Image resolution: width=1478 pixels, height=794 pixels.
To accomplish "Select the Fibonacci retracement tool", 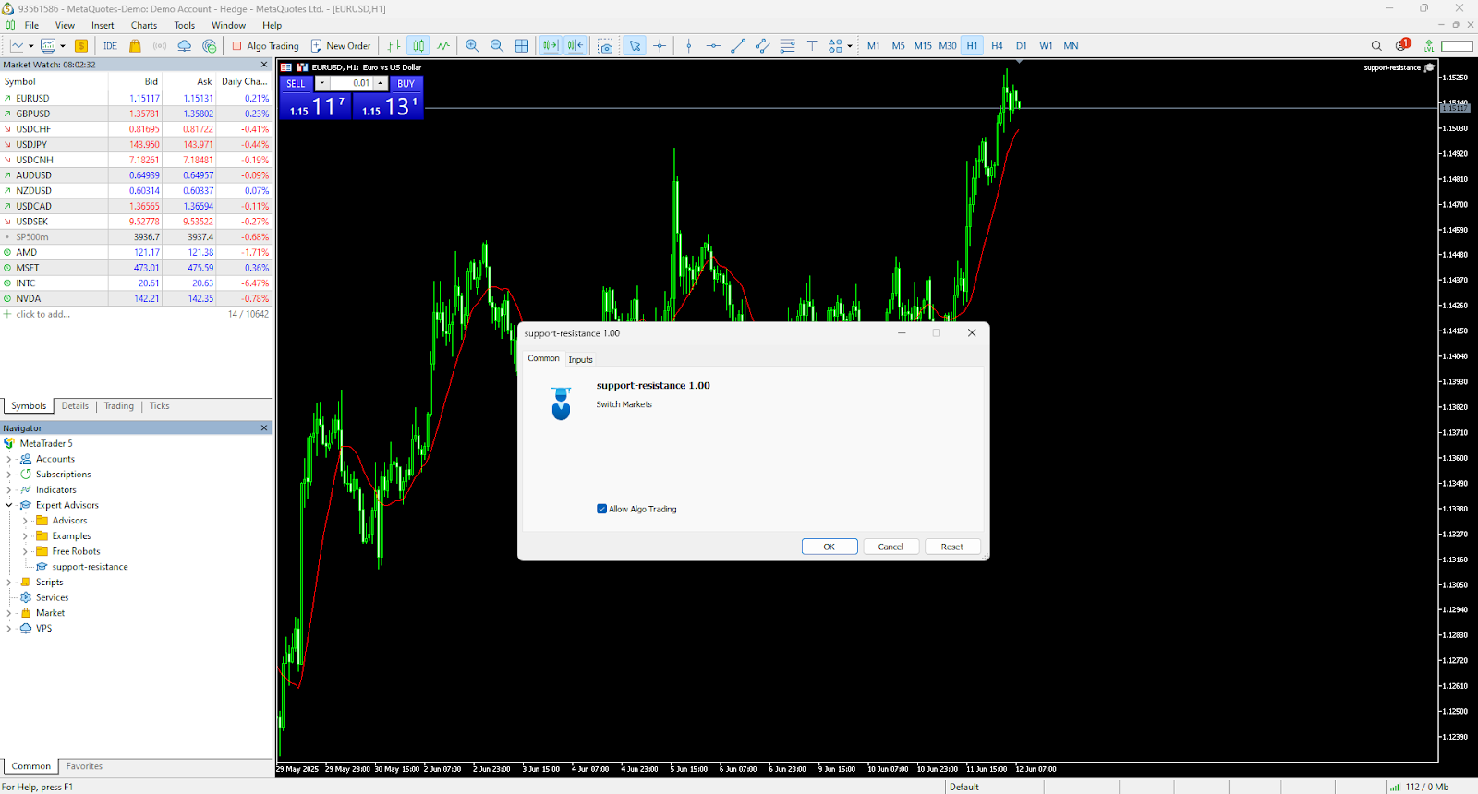I will (787, 46).
